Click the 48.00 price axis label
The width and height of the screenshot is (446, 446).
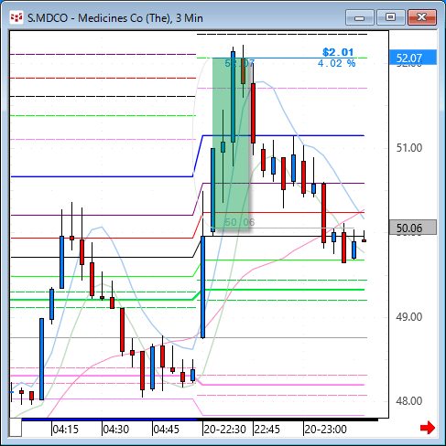[x=409, y=401]
